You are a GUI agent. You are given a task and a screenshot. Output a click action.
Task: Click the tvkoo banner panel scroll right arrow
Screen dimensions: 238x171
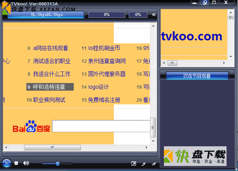pyautogui.click(x=224, y=63)
